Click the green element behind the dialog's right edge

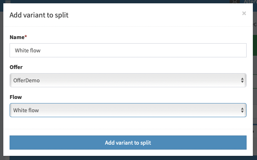pos(255,45)
